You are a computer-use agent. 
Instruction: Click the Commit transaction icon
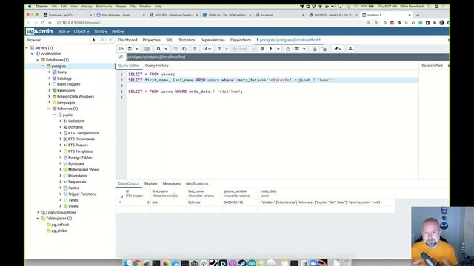pos(314,49)
